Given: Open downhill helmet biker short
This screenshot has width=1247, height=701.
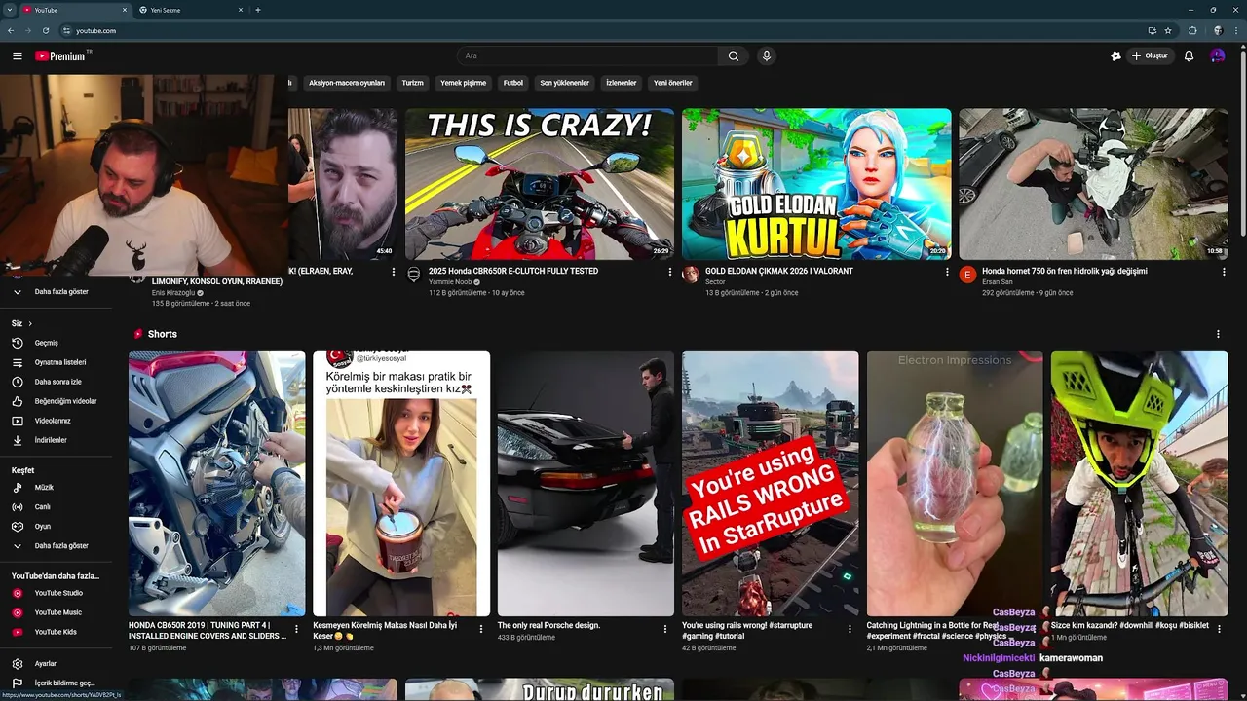Looking at the screenshot, I should [1139, 484].
